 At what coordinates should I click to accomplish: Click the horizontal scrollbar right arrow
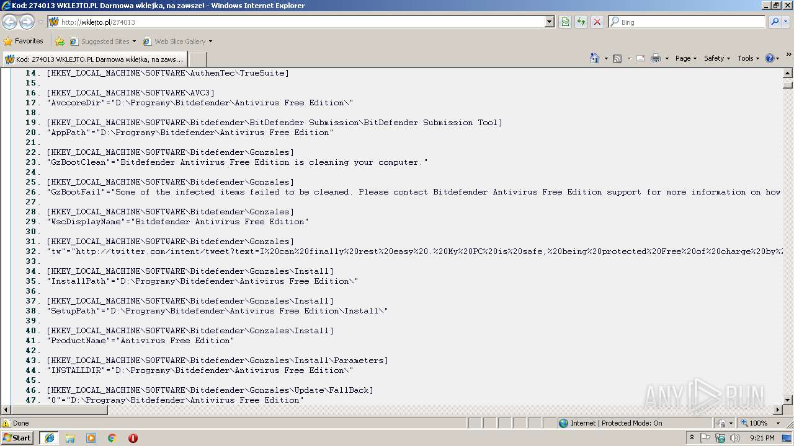tap(778, 410)
